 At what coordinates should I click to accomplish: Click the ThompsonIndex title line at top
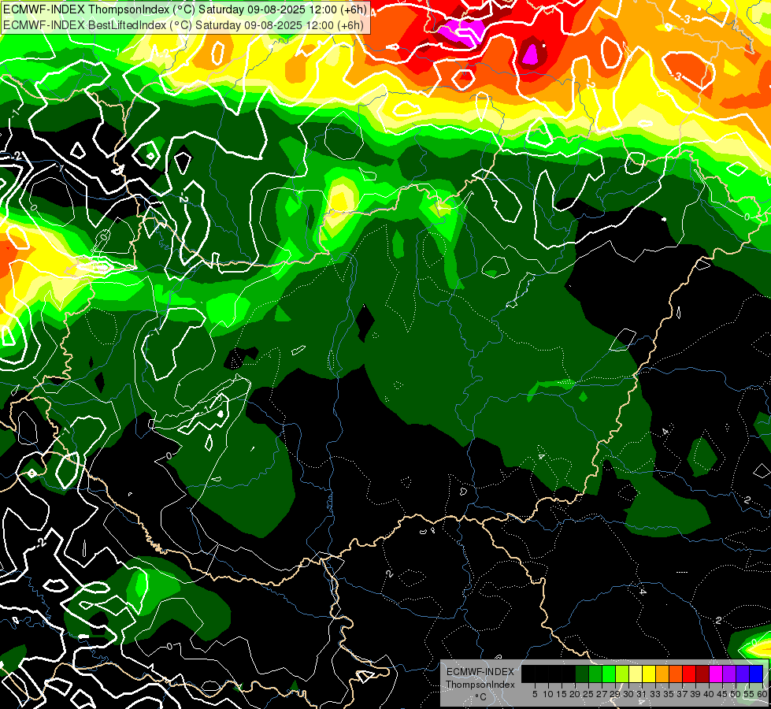pos(185,9)
